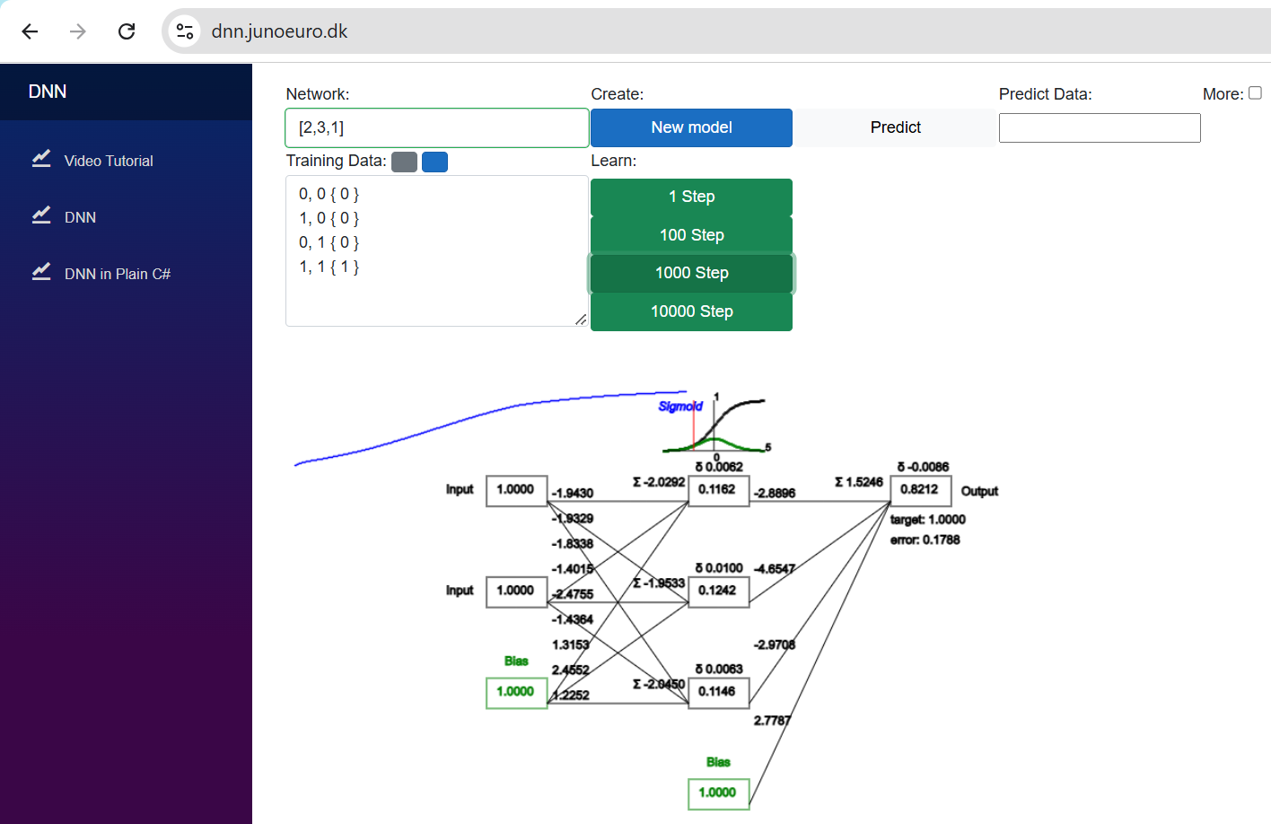The width and height of the screenshot is (1271, 824).
Task: Click the DNN in Plain C# chart icon
Action: [x=41, y=272]
